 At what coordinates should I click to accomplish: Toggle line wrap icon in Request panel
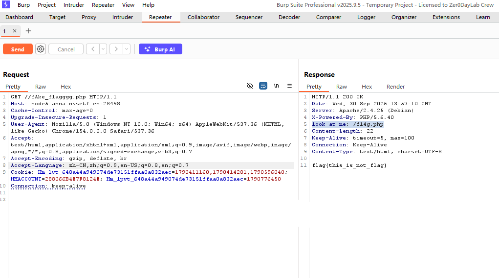click(x=263, y=86)
